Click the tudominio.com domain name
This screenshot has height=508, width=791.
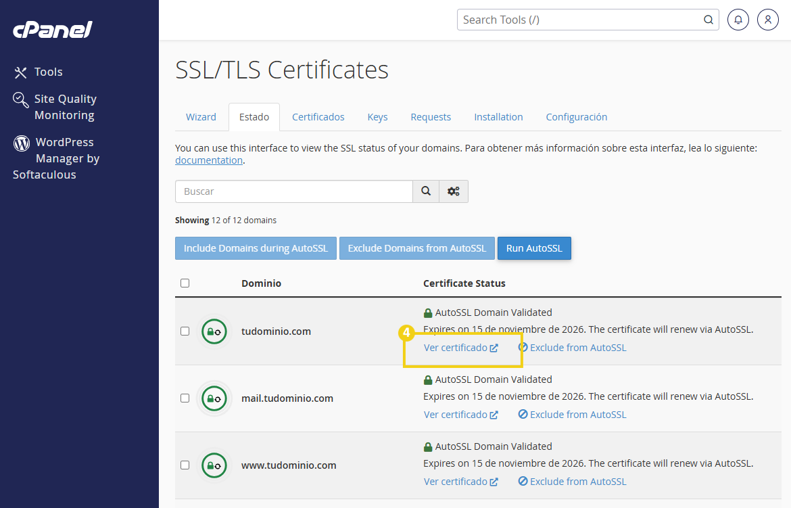click(x=276, y=331)
